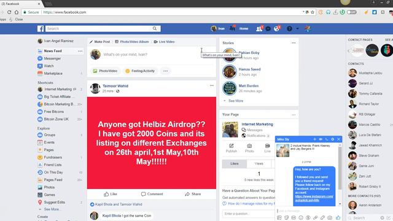Open chat with Richard Taylor contact

point(364,104)
